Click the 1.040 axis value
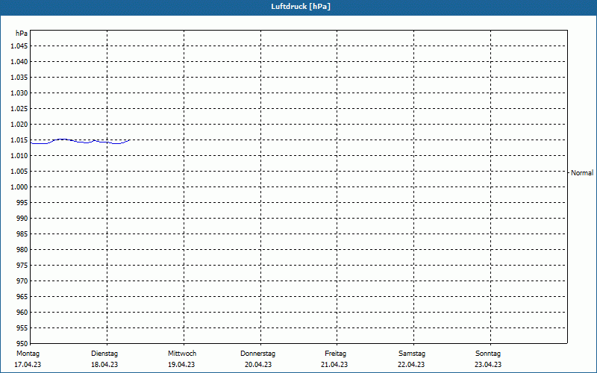 point(19,62)
